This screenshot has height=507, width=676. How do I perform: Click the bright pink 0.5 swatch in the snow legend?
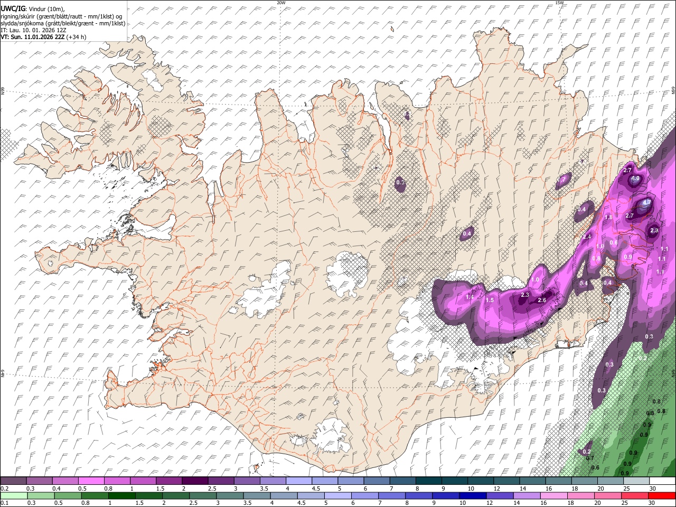[x=92, y=481]
